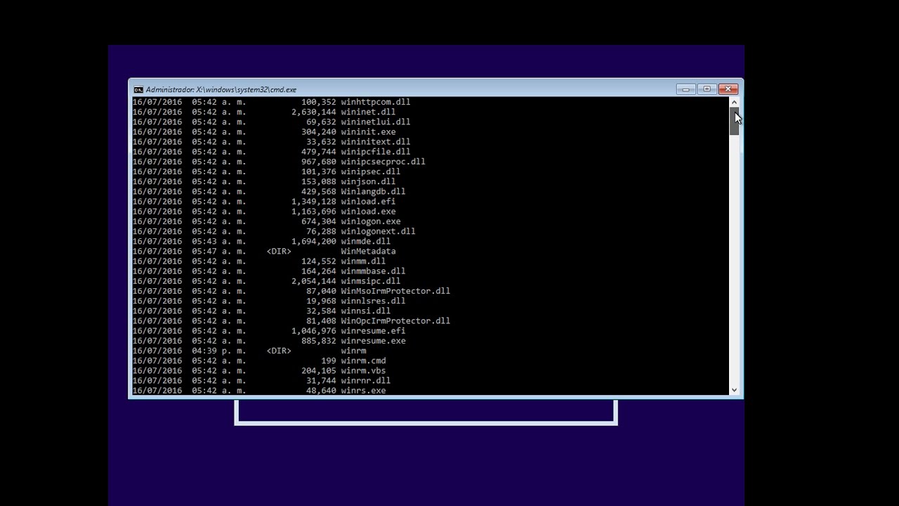Click the winrm.vbs file name
899x506 pixels.
[363, 370]
